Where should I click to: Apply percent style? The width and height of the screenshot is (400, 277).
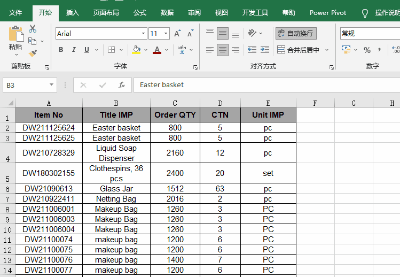(x=367, y=50)
